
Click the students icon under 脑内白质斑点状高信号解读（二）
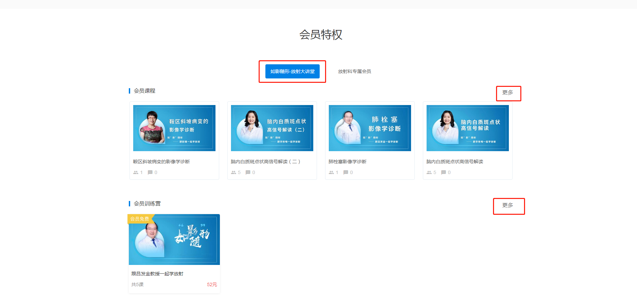tap(233, 172)
